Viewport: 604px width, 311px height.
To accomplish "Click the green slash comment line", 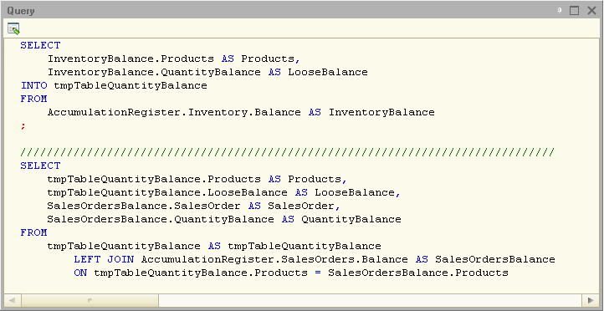I will (288, 152).
